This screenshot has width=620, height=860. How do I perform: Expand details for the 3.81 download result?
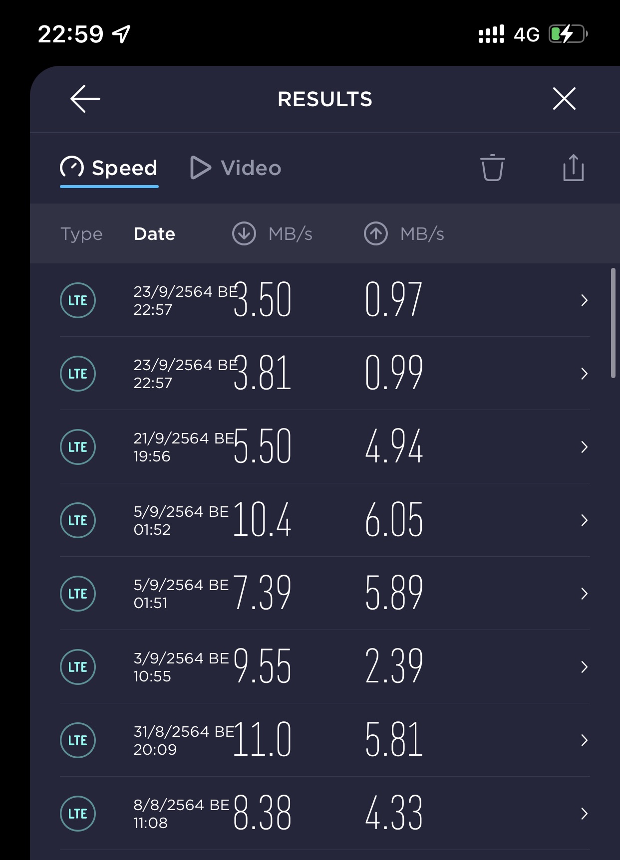click(x=584, y=374)
